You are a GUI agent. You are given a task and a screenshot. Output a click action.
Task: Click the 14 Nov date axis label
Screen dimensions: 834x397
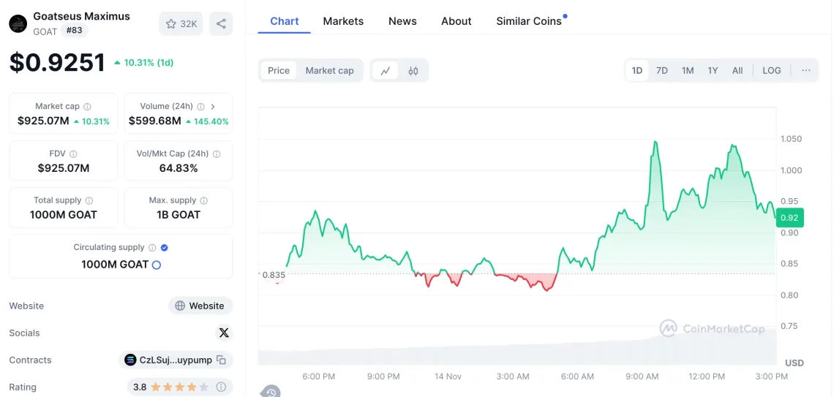[x=447, y=377]
